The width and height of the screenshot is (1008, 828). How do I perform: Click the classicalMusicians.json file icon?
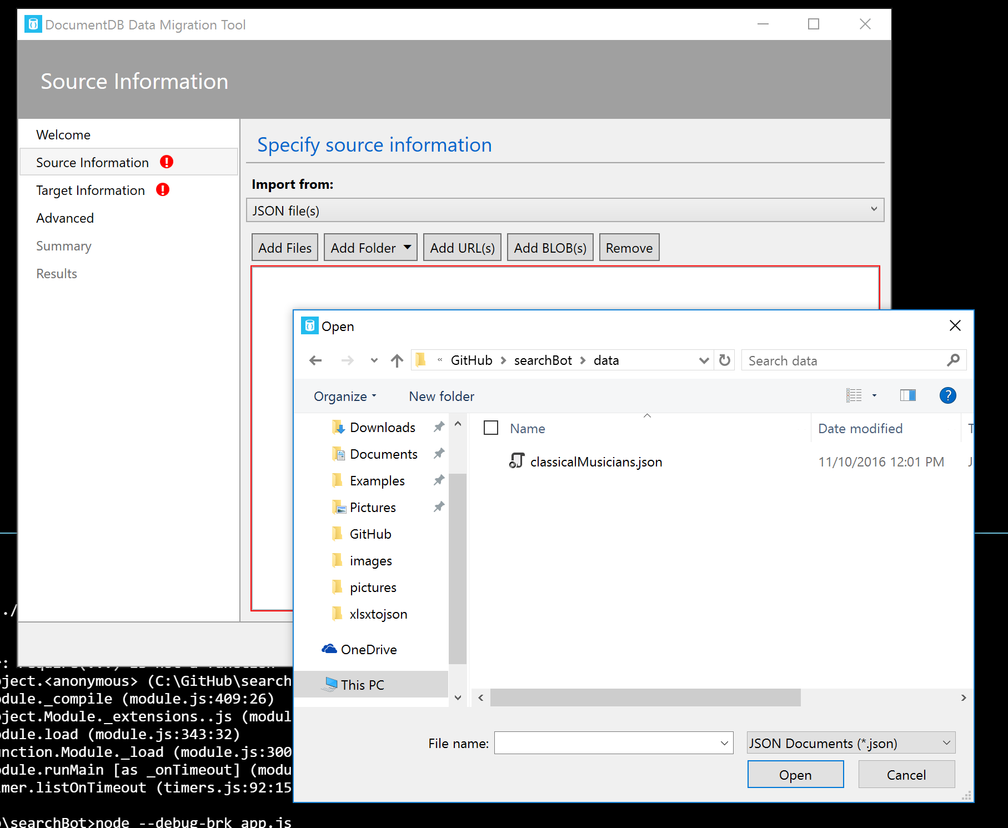(x=516, y=461)
